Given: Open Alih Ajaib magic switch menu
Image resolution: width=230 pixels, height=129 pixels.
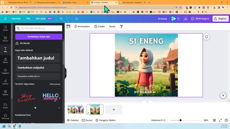Looking at the screenshot, I should (44, 19).
